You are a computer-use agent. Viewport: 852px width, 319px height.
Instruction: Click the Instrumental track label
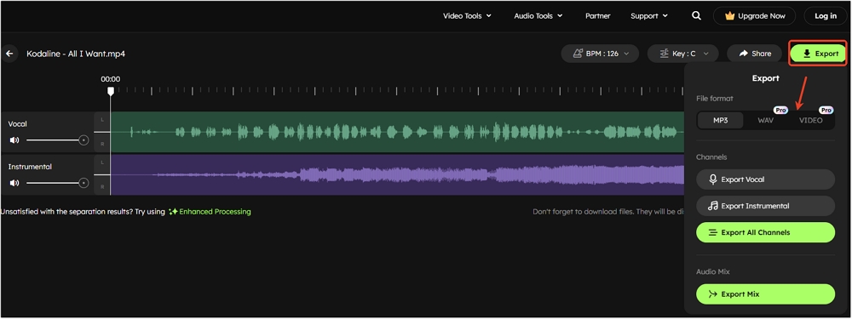coord(30,167)
